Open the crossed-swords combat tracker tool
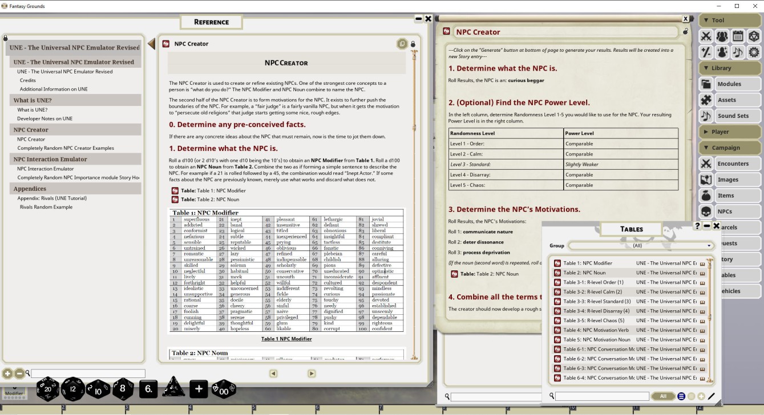The width and height of the screenshot is (764, 415). pos(706,36)
